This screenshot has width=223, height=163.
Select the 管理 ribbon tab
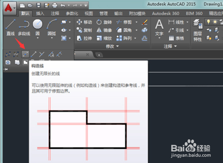click(x=104, y=13)
